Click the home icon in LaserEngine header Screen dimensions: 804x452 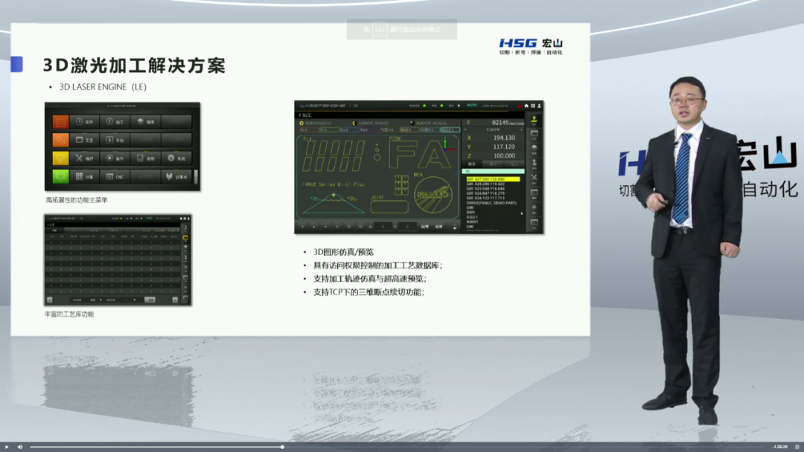[526, 106]
